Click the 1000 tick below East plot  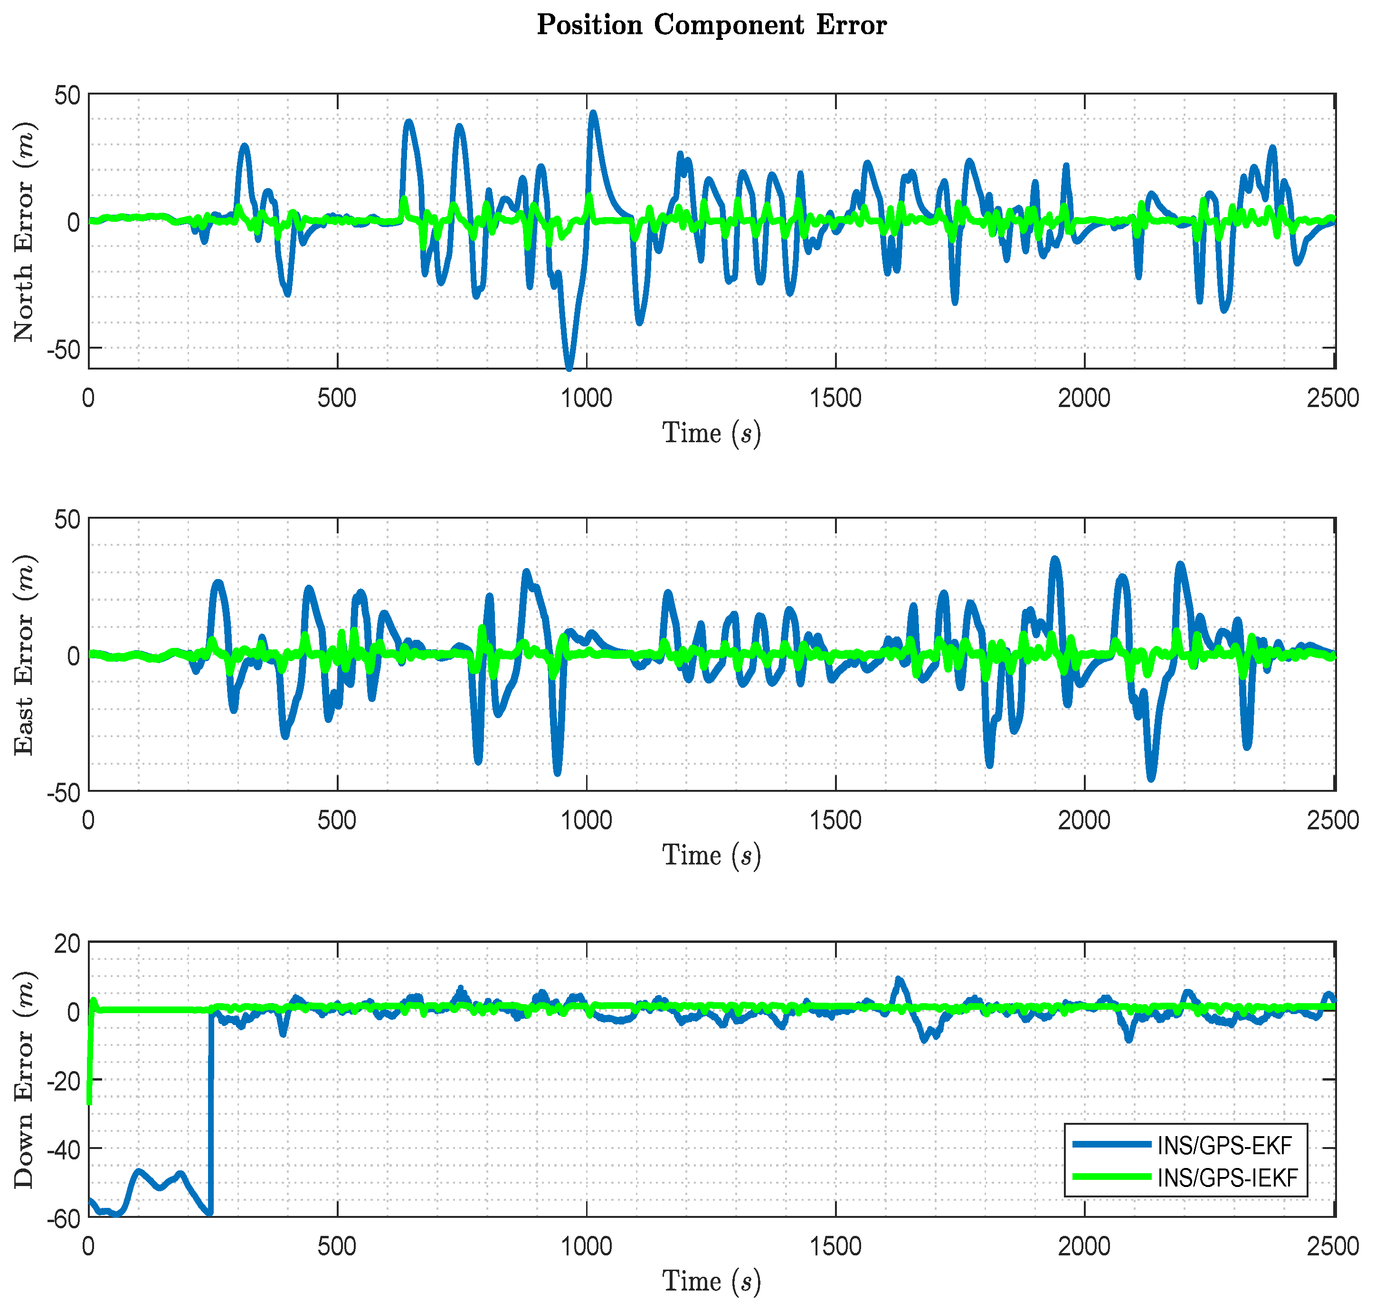[587, 820]
